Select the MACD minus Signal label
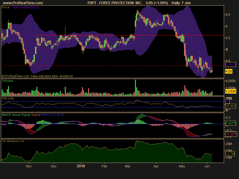The image size is (239, 179). (x=16, y=115)
